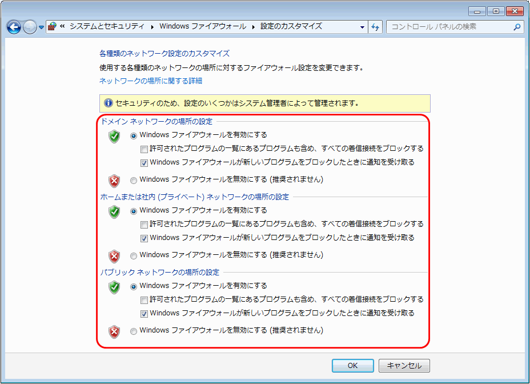This screenshot has width=530, height=384.
Task: Uncheck notification checkbox for home network firewall
Action: [x=145, y=238]
